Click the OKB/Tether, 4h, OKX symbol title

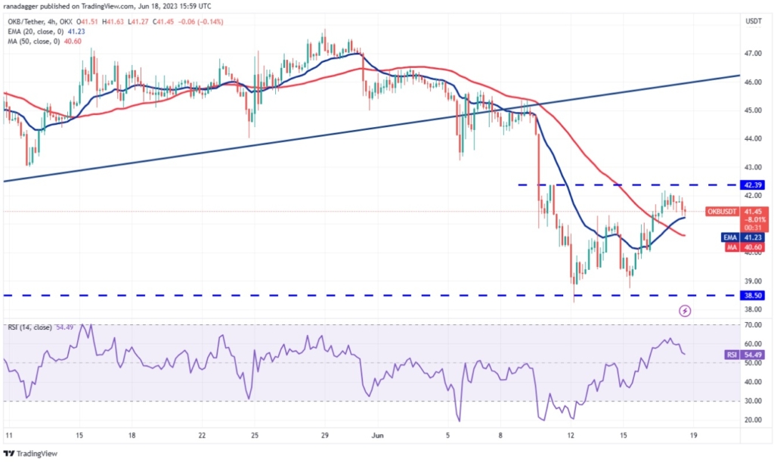click(x=39, y=22)
